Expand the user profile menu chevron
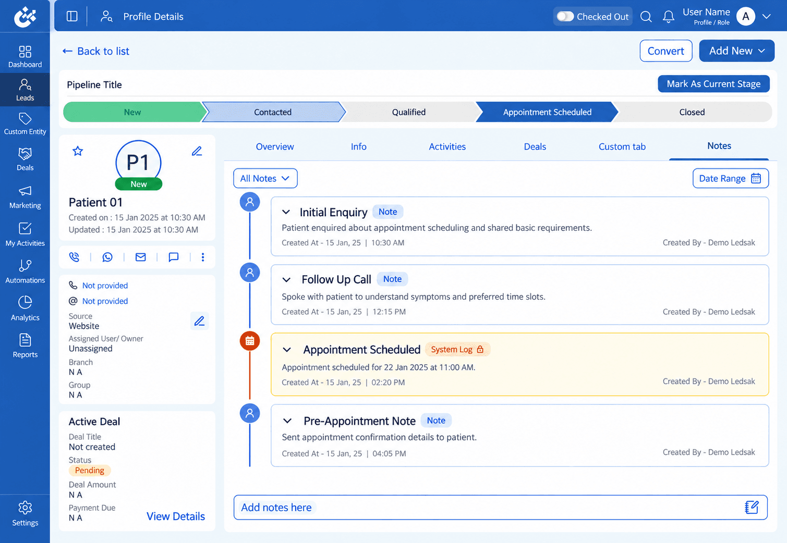Screen dimensions: 787x543 (x=766, y=17)
